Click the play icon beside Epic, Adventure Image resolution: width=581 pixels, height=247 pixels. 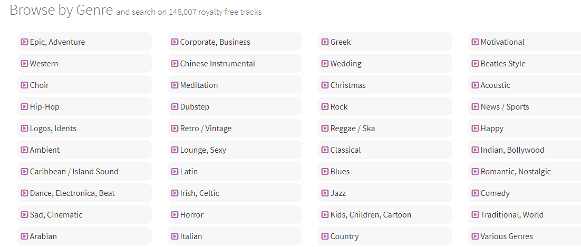pos(24,42)
